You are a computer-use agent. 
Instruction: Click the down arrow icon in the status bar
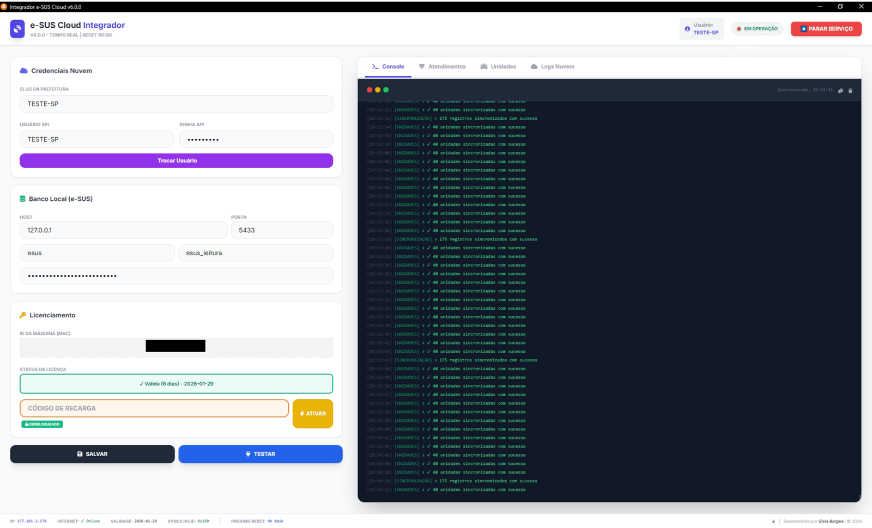coord(773,521)
